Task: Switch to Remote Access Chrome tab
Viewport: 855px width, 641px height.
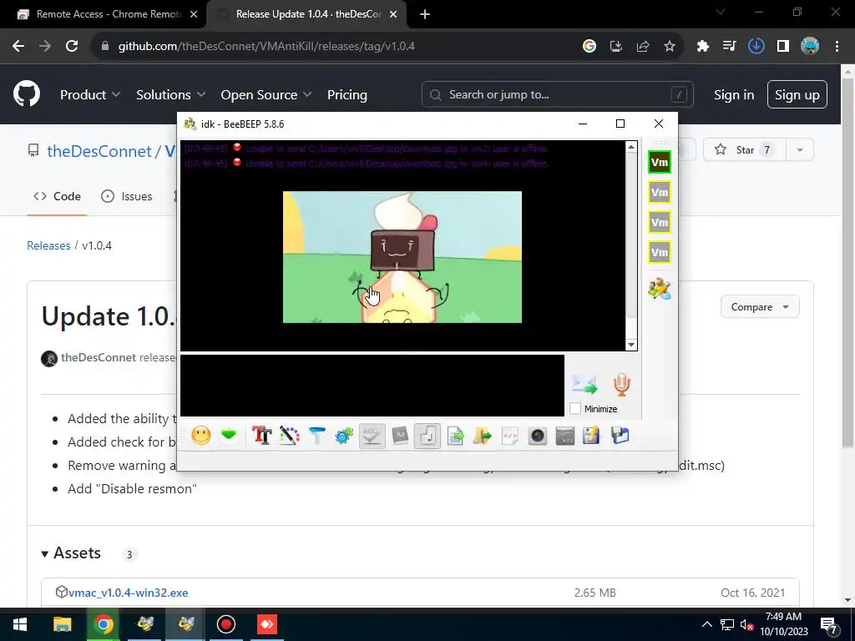Action: click(x=103, y=14)
